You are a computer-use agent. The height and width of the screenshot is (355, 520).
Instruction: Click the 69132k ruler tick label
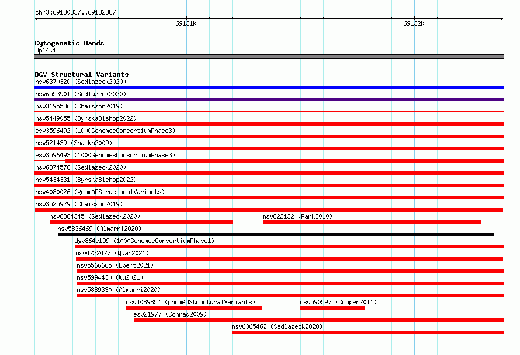414,23
